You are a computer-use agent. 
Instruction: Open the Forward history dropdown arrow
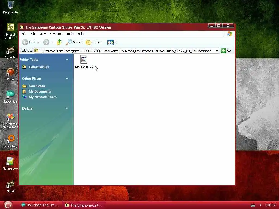coord(53,42)
